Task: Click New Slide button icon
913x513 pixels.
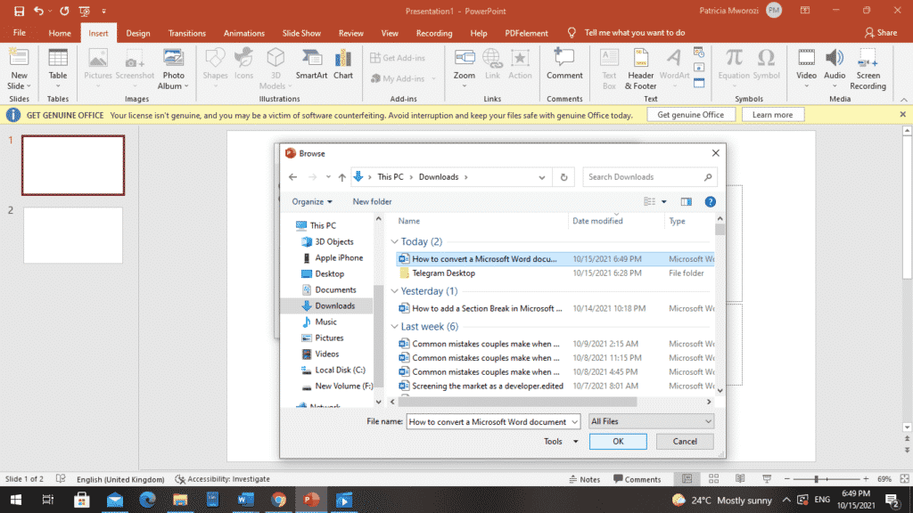Action: pos(19,58)
